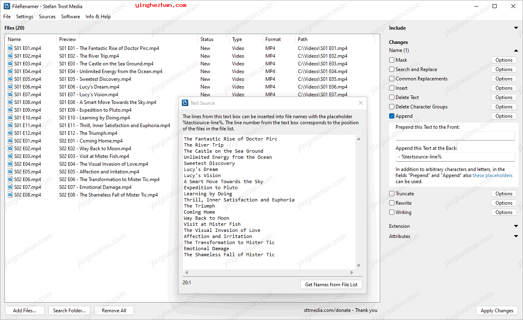Image resolution: width=523 pixels, height=320 pixels.
Task: Open the Settings menu
Action: [25, 17]
